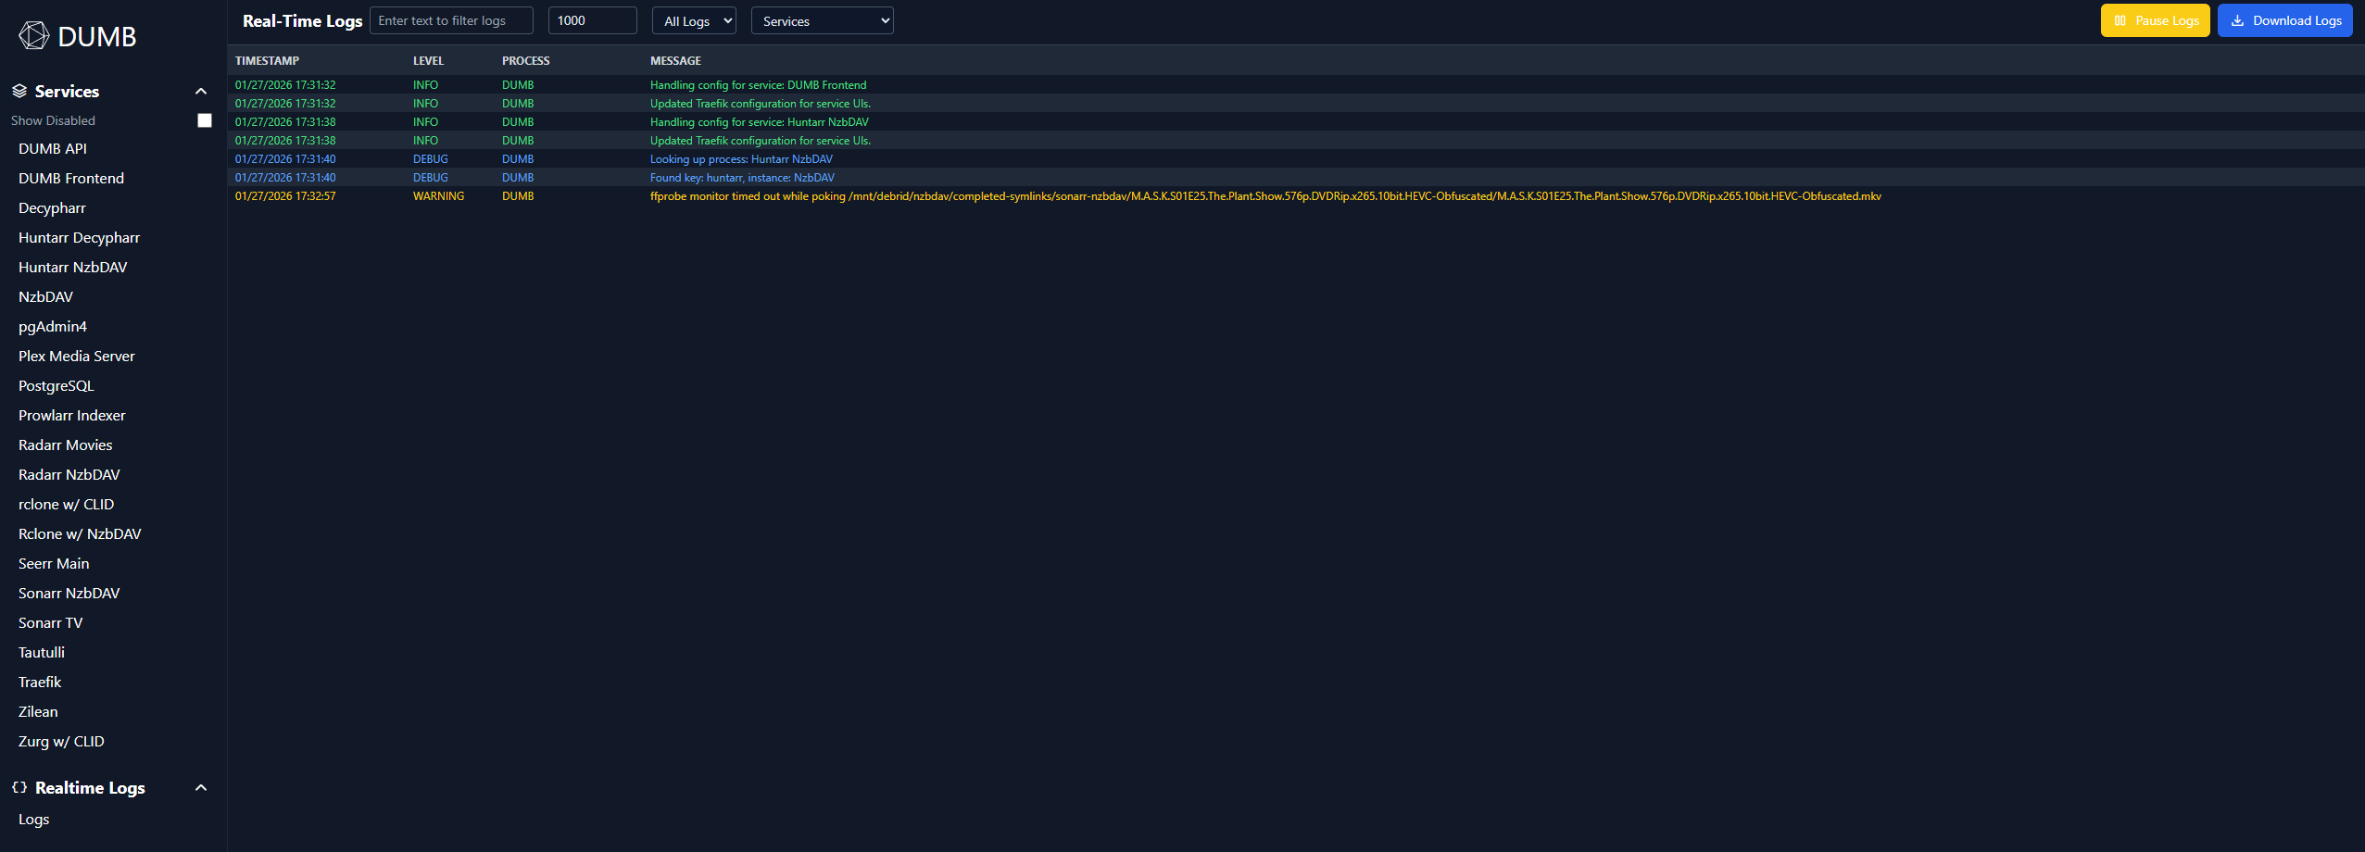Click the braces icon beside Realtime Logs
The width and height of the screenshot is (2365, 852).
[19, 787]
